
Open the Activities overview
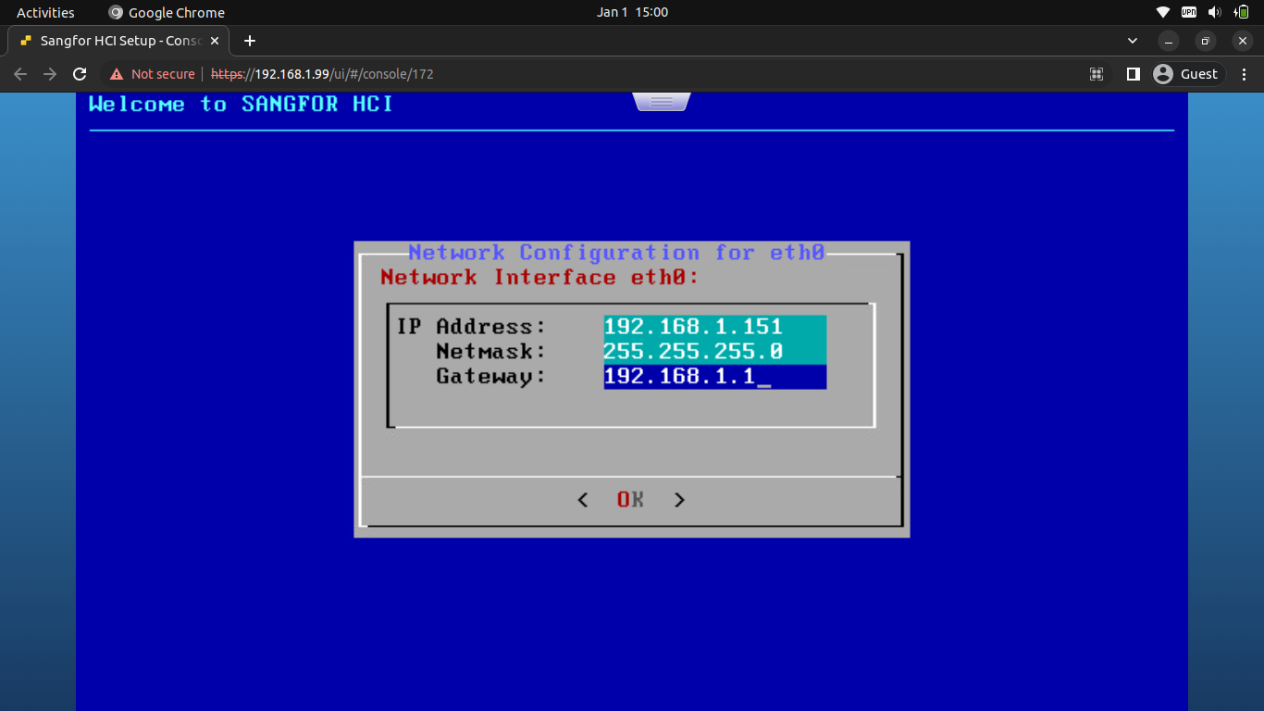pos(45,12)
